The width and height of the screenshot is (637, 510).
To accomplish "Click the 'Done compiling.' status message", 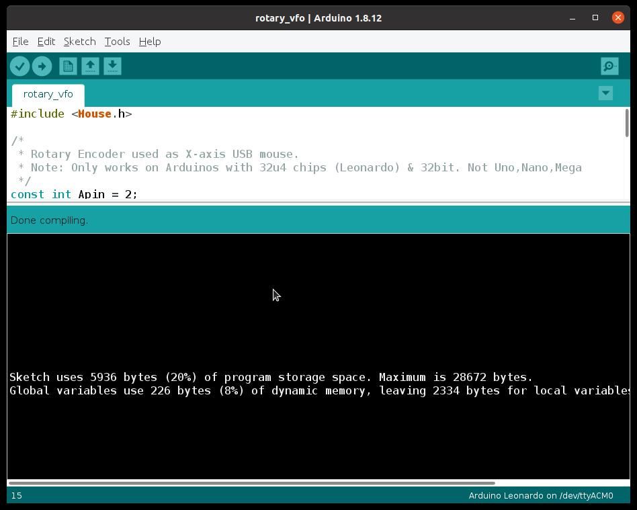I will tap(49, 220).
